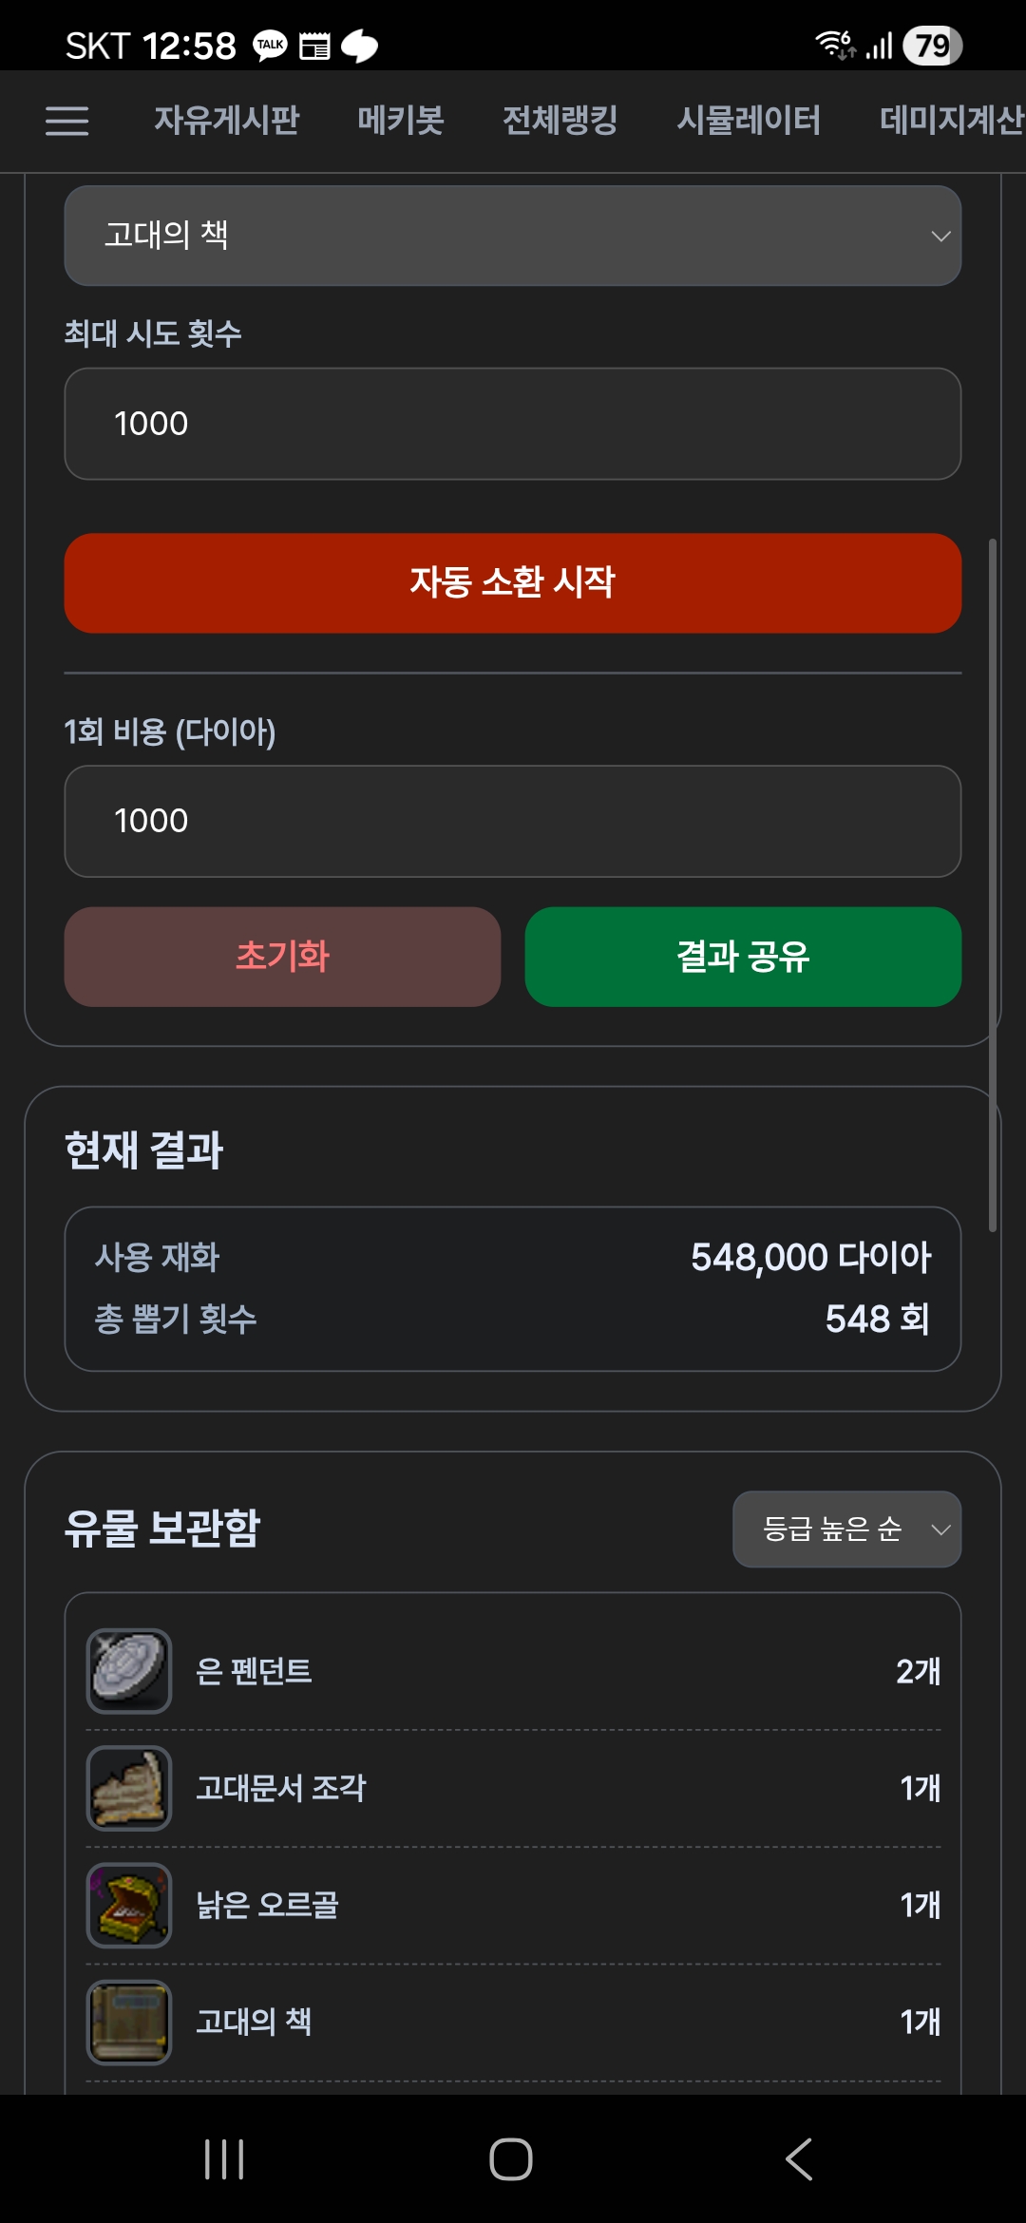The width and height of the screenshot is (1026, 2223).
Task: Focus the 1회 비용 (다이아) input
Action: (513, 821)
